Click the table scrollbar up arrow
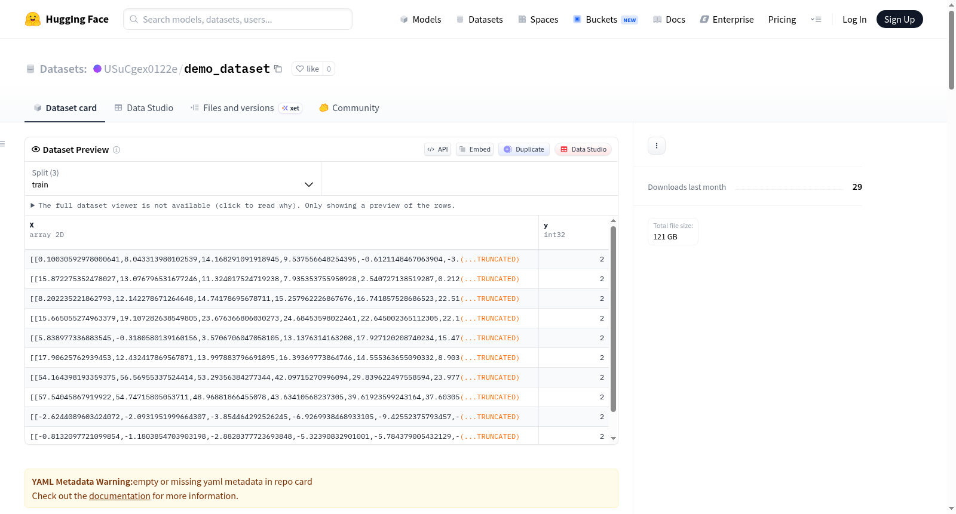The height and width of the screenshot is (514, 956). point(613,221)
